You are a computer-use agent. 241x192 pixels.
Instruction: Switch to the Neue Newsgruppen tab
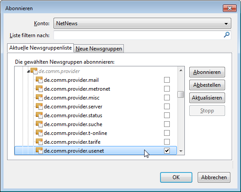(99, 49)
